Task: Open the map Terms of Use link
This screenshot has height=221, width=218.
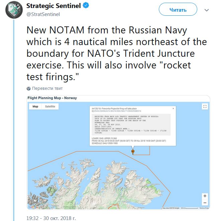Action: click(204, 208)
